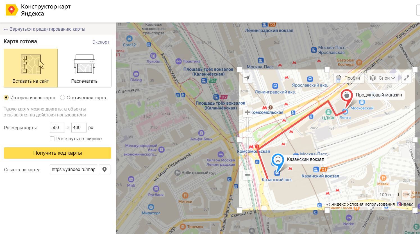
Task: Click the Meraki restaurant icon
Action: [383, 178]
